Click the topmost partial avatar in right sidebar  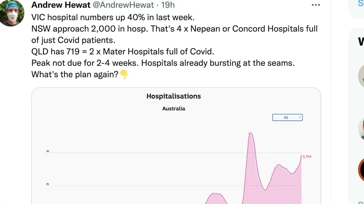tap(361, 76)
